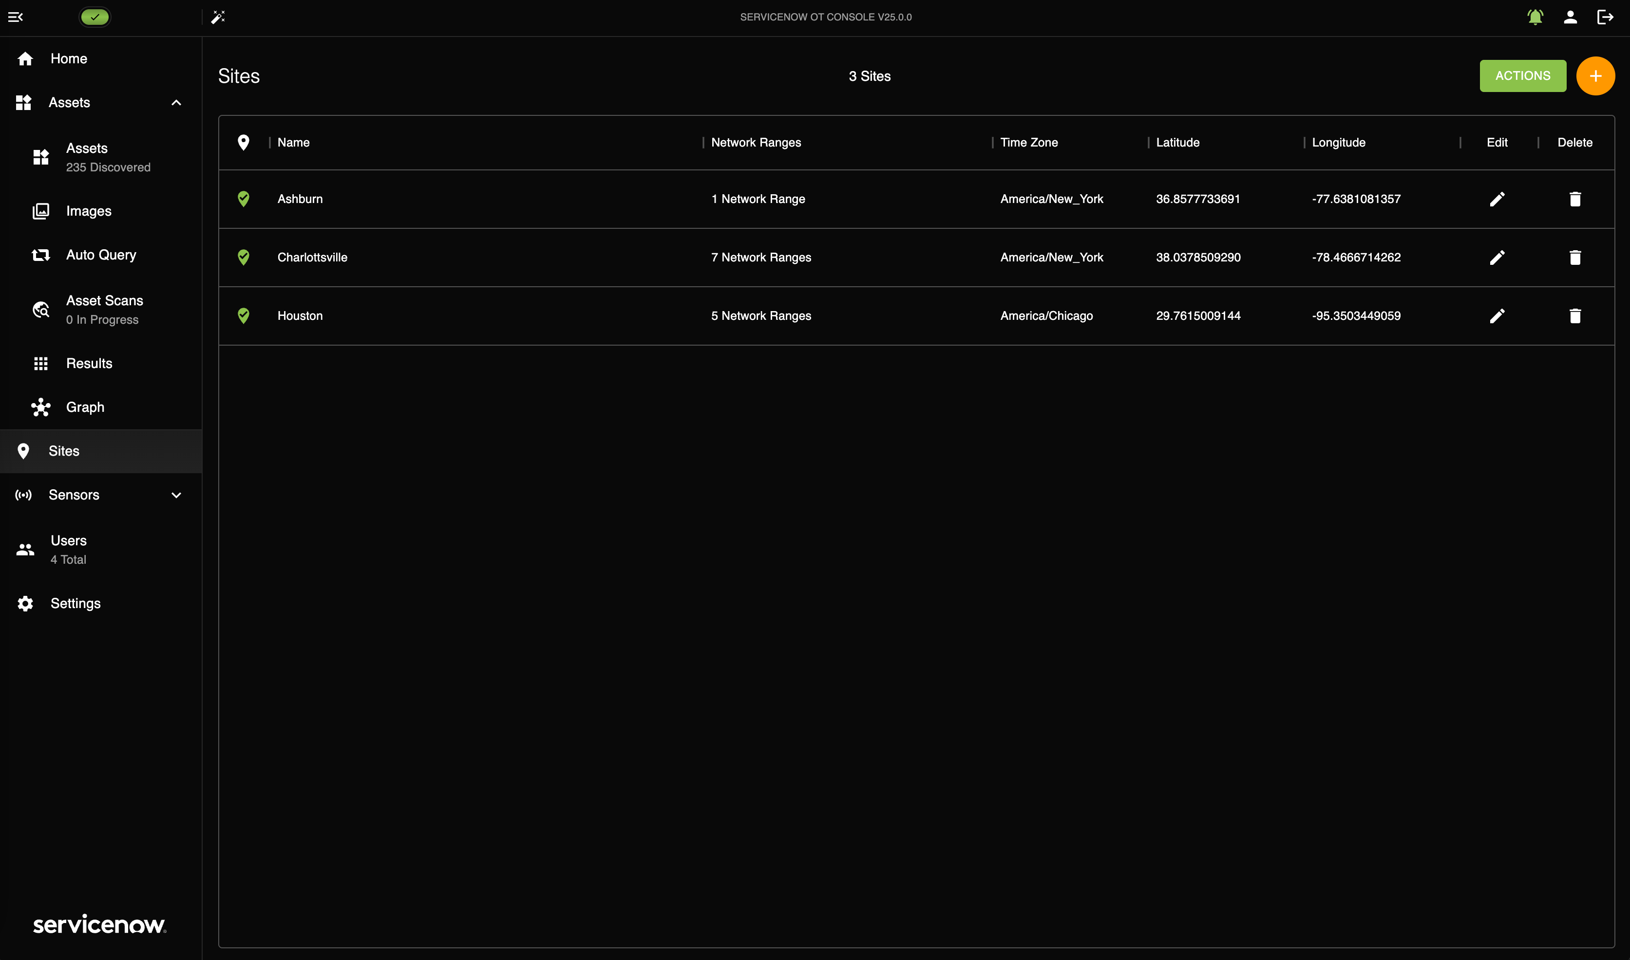Click the Images gallery icon
Viewport: 1630px width, 960px height.
41,211
